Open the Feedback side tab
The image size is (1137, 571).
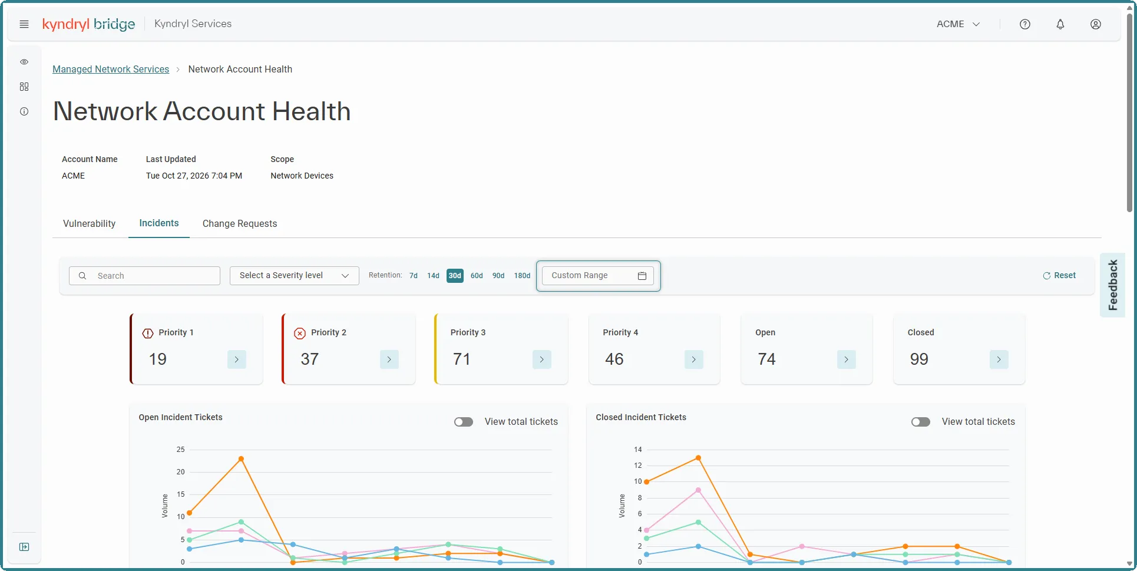click(x=1112, y=285)
